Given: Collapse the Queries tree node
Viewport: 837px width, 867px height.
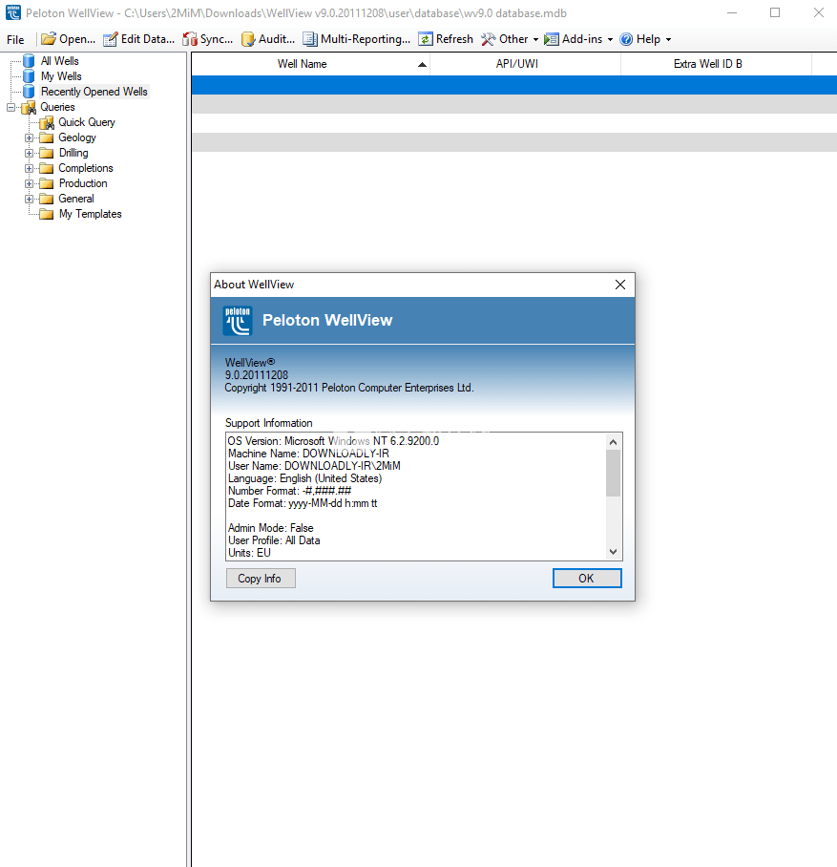Looking at the screenshot, I should click(11, 107).
